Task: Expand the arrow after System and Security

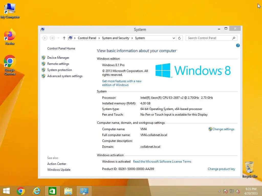Action: [132, 38]
